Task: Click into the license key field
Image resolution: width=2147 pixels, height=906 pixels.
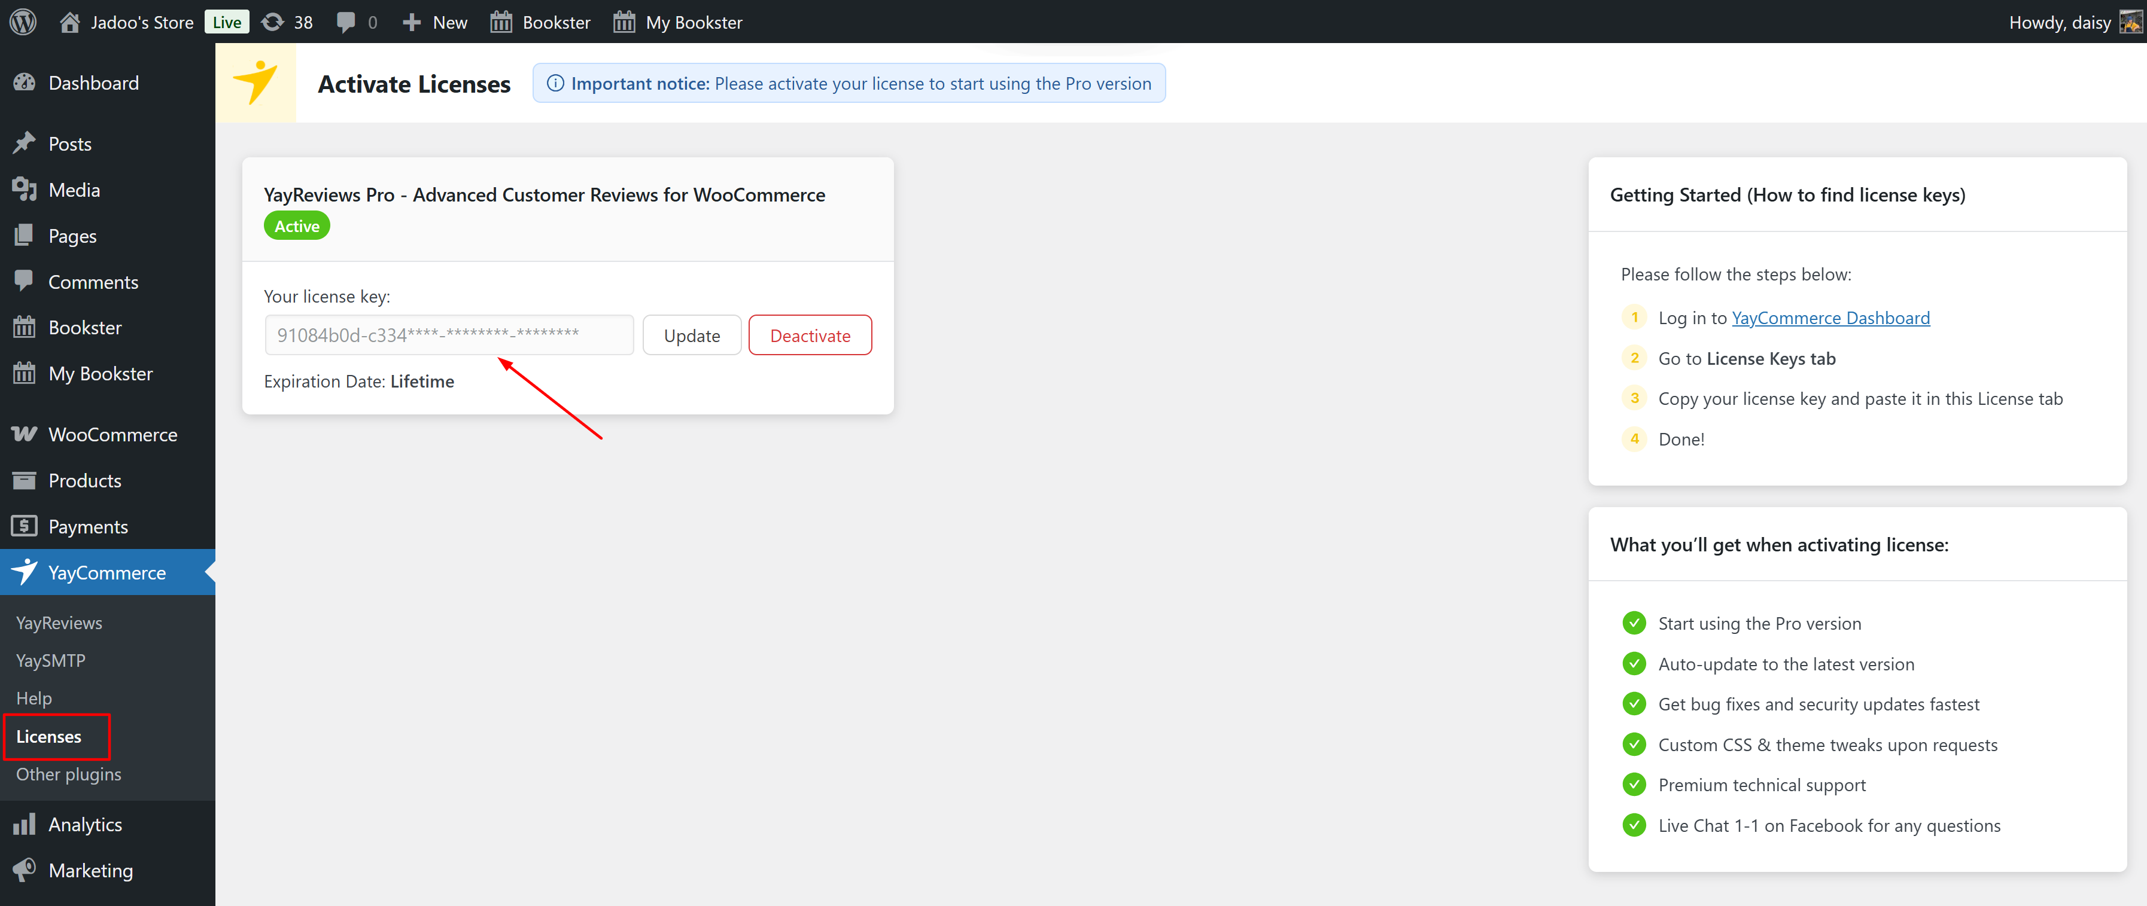Action: coord(448,335)
